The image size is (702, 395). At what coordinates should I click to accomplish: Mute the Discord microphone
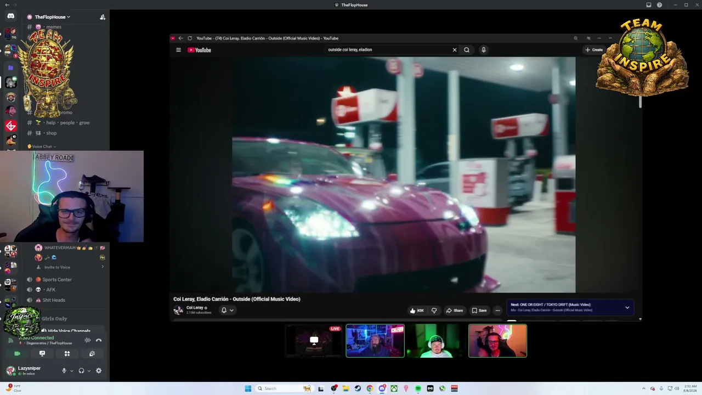click(x=64, y=371)
